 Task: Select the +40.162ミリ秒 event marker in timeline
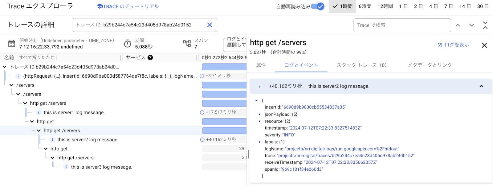pyautogui.click(x=202, y=140)
